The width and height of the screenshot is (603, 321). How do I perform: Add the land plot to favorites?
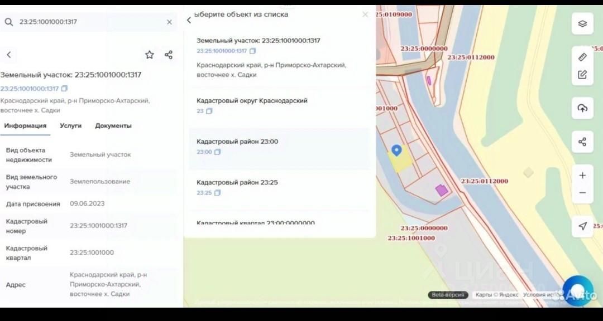pos(149,55)
